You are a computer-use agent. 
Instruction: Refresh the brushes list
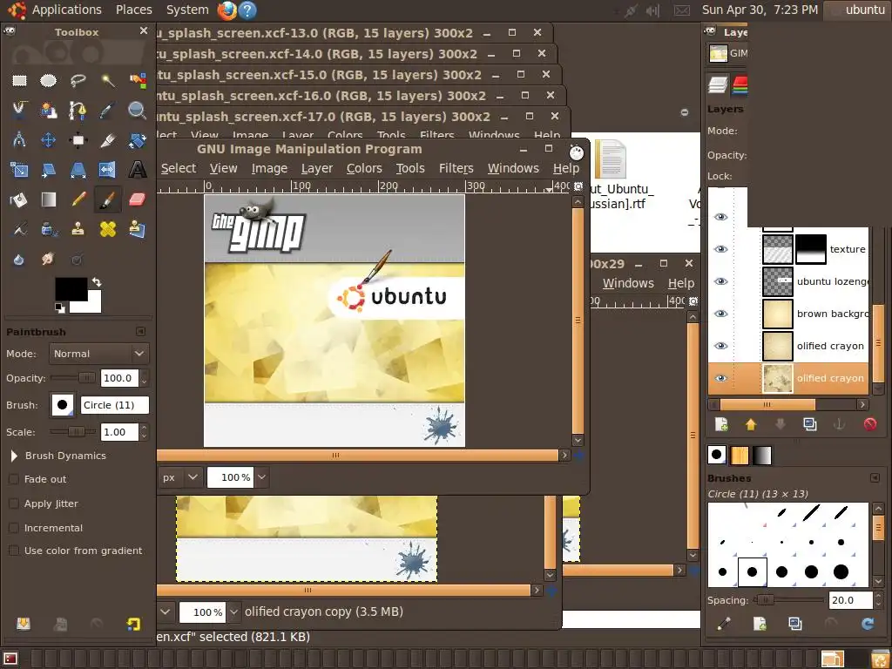point(868,624)
